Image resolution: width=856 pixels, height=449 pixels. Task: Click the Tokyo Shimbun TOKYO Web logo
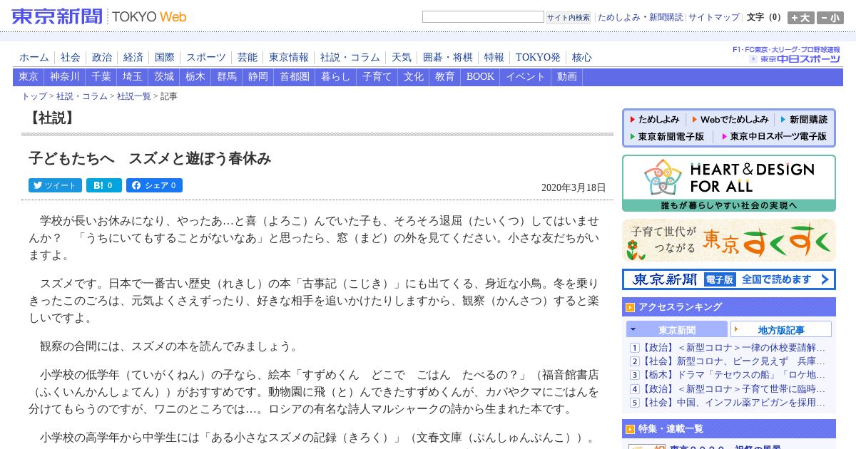99,16
